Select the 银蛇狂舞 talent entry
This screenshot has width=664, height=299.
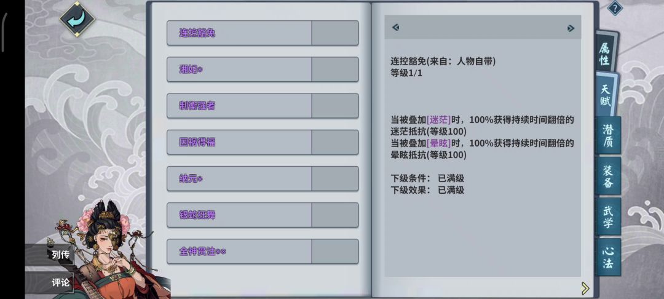(263, 215)
